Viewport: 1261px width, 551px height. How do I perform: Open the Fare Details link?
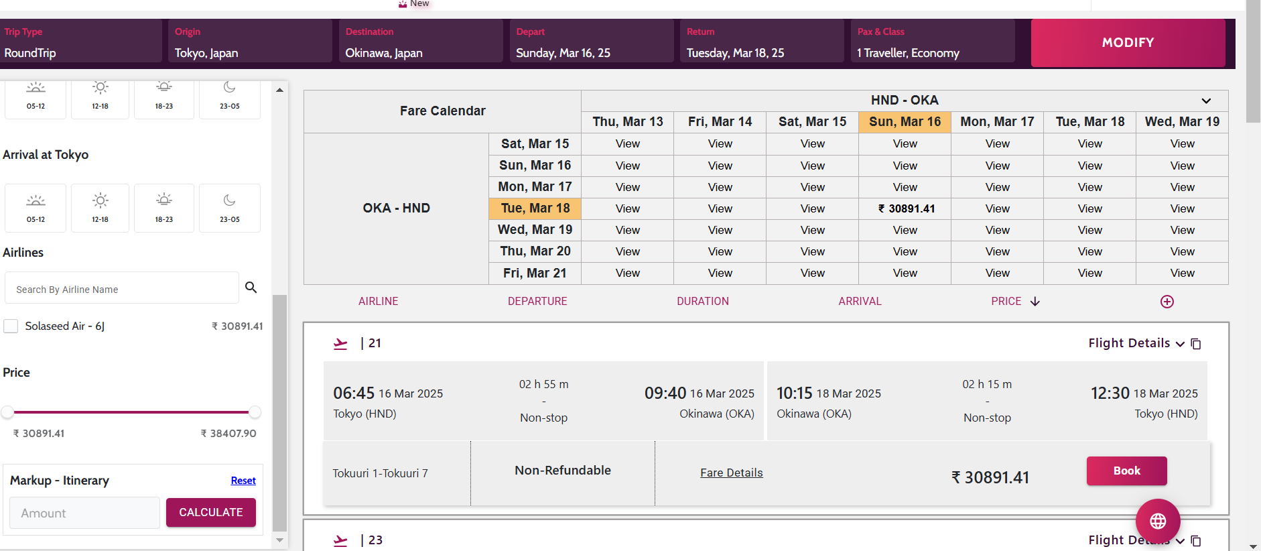pos(731,473)
